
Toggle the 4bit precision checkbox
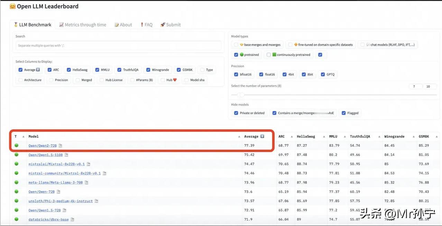pyautogui.click(x=284, y=74)
